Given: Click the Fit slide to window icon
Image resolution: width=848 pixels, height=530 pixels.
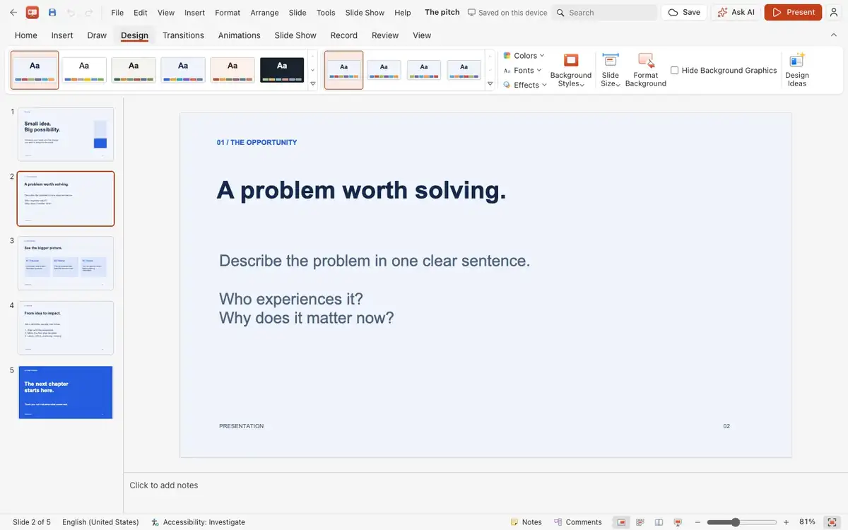Looking at the screenshot, I should 831,522.
